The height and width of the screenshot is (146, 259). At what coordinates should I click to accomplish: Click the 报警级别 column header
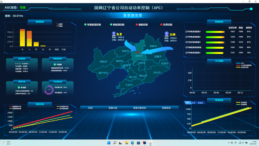pyautogui.click(x=166, y=108)
